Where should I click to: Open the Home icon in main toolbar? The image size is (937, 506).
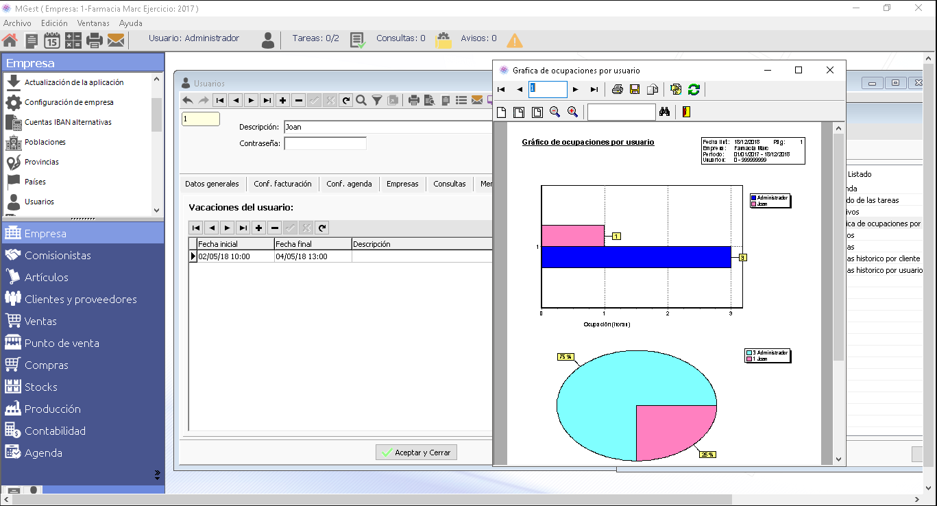pyautogui.click(x=10, y=40)
